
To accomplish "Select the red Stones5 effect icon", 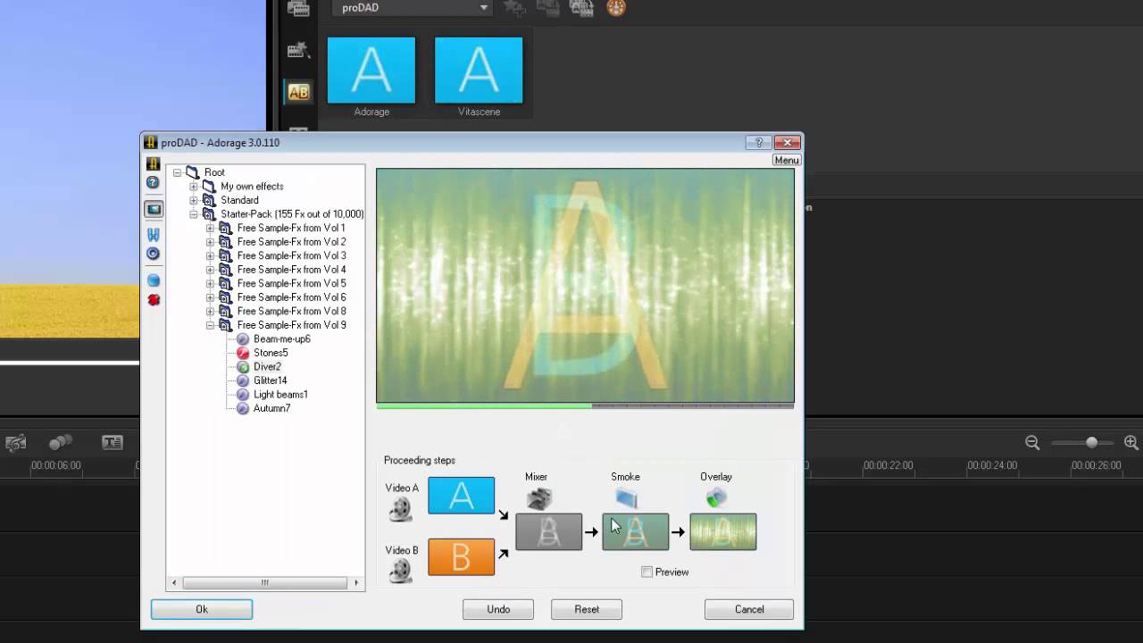I will coord(243,353).
